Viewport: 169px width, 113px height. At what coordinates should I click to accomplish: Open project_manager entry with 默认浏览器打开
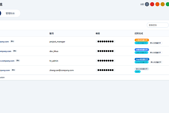(155, 43)
